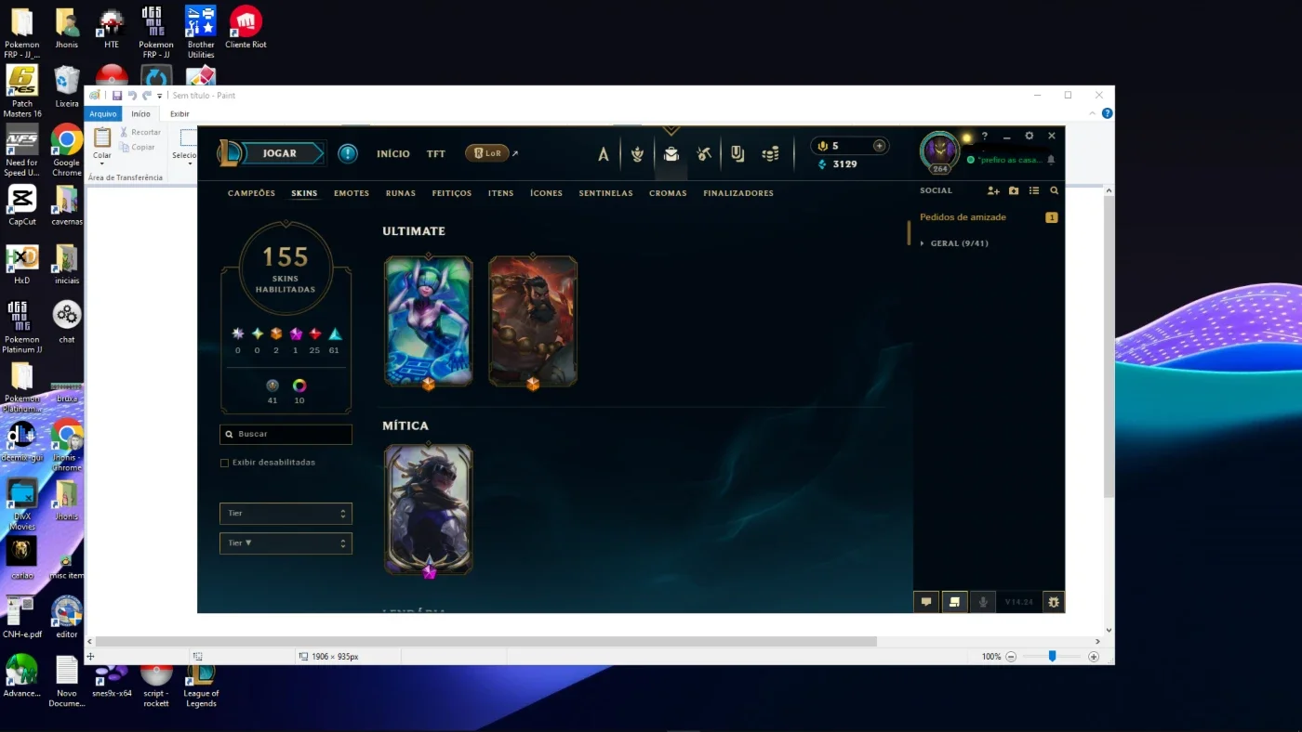Click the Paint help icon
Viewport: 1302px width, 732px height.
[1107, 113]
